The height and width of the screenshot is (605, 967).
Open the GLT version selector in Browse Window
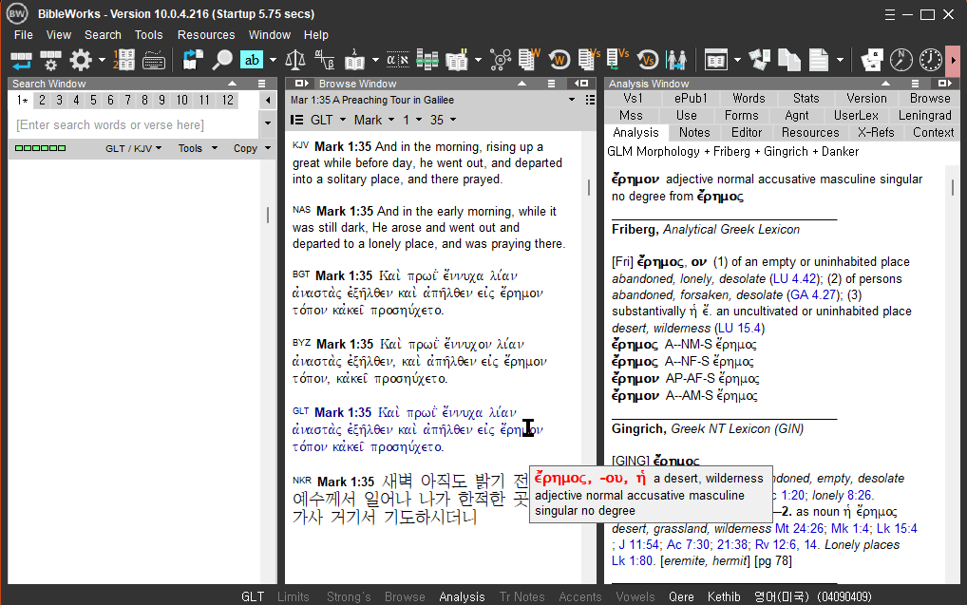pyautogui.click(x=328, y=120)
